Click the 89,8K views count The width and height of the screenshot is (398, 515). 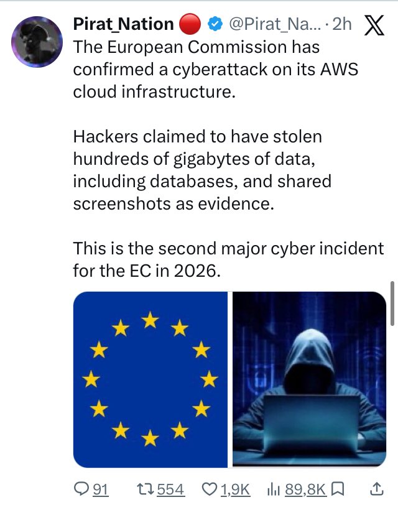click(305, 490)
